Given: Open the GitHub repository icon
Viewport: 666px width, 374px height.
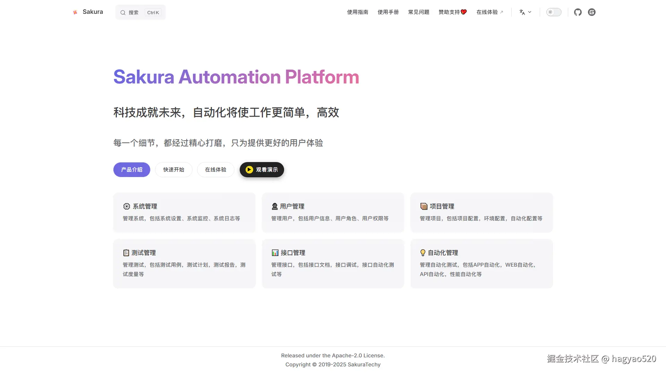Looking at the screenshot, I should pos(578,12).
